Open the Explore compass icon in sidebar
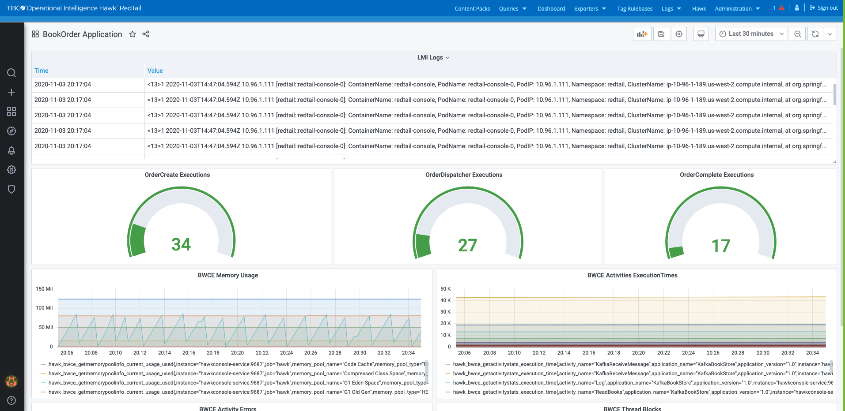845x411 pixels. click(11, 131)
